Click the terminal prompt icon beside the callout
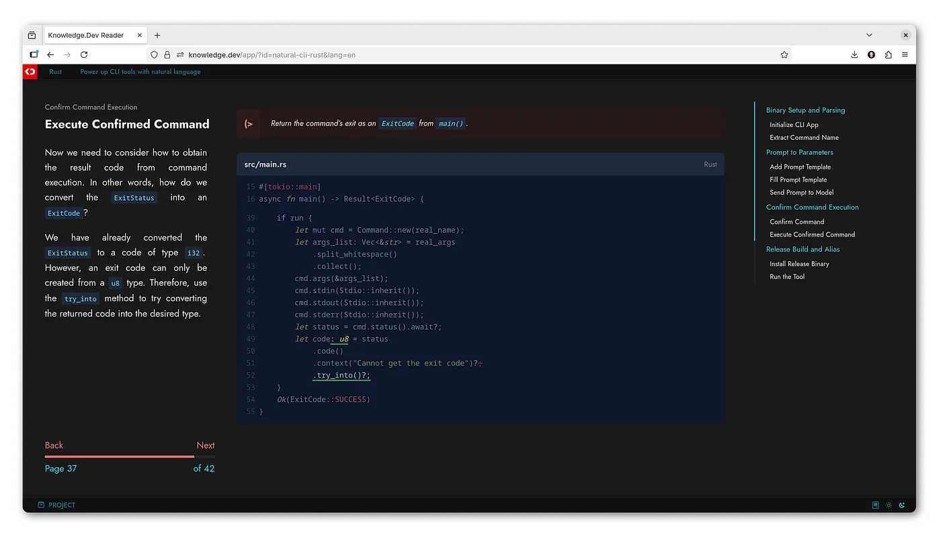This screenshot has height=541, width=941. [x=249, y=124]
